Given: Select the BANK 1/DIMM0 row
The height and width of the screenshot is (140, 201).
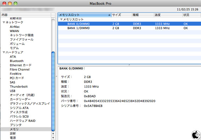Looking at the screenshot, I should coord(129,28).
